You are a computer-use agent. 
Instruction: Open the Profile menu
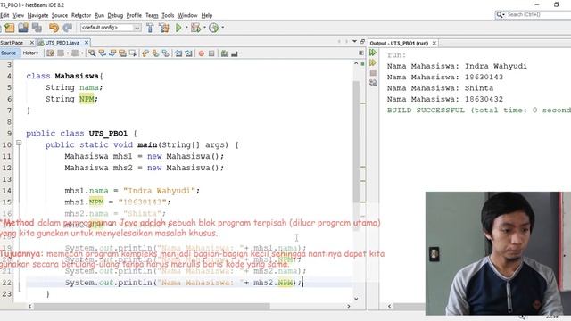pyautogui.click(x=134, y=16)
